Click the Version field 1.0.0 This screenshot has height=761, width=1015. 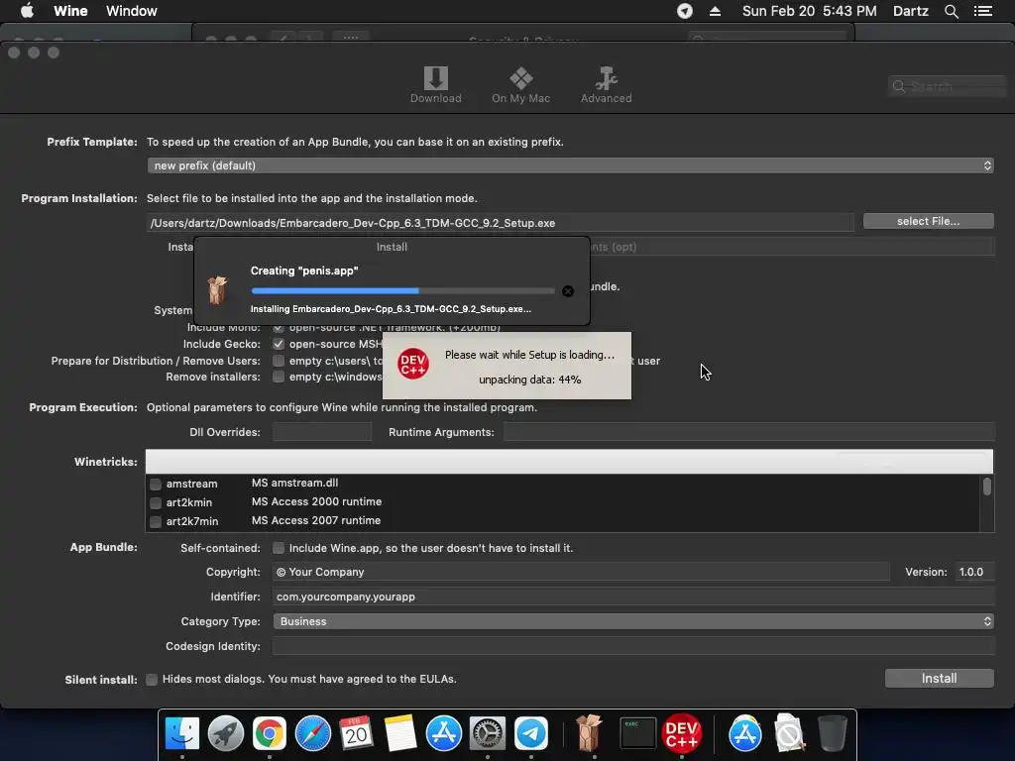pos(974,572)
